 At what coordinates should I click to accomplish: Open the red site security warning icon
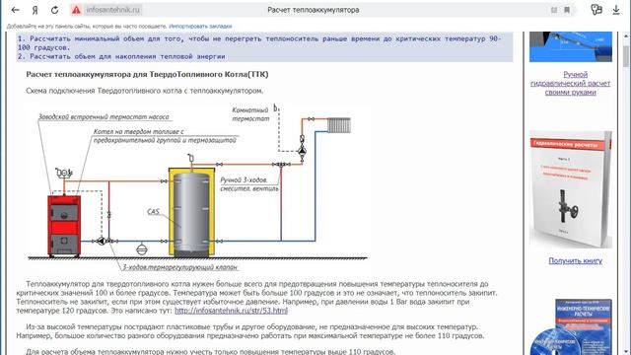point(77,10)
